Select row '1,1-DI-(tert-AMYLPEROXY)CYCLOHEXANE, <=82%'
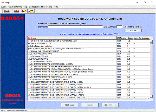The width and height of the screenshot is (156, 112). click(89, 80)
